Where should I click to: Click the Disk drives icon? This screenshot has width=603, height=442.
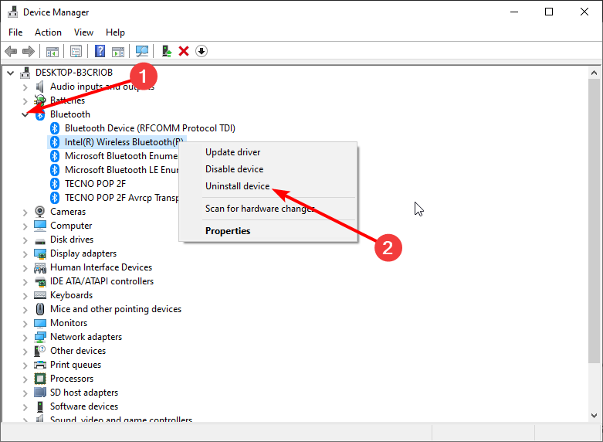click(40, 241)
